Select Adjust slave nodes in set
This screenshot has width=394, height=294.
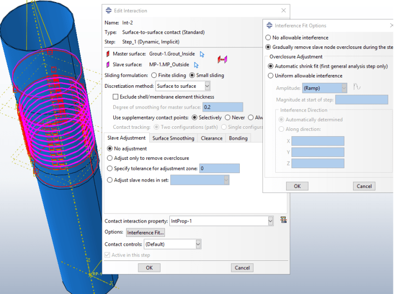point(109,180)
